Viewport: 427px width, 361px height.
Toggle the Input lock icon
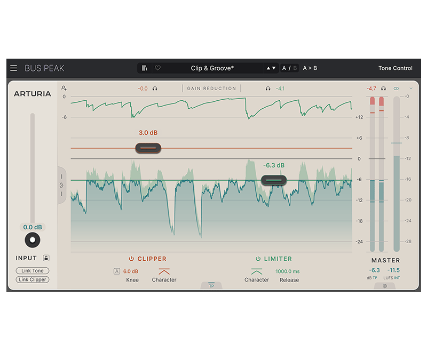click(x=46, y=258)
